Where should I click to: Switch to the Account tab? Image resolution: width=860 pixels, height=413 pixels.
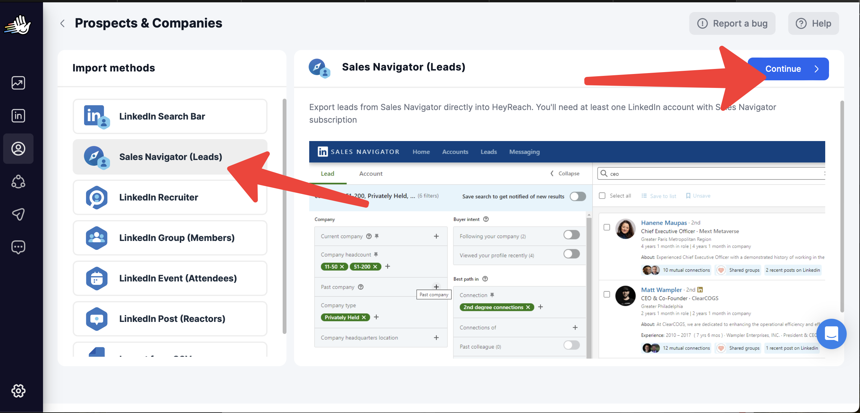(x=371, y=174)
